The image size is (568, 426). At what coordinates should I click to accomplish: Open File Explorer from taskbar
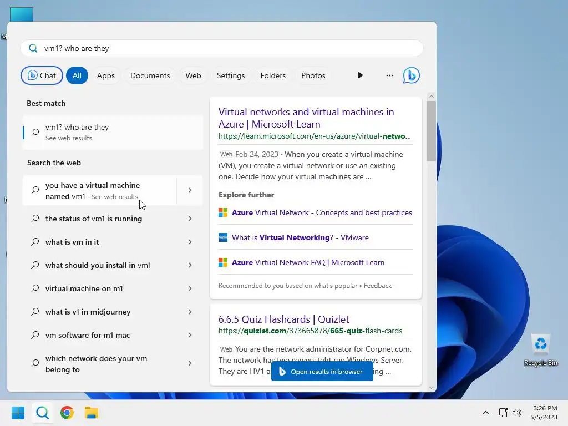[x=92, y=413]
